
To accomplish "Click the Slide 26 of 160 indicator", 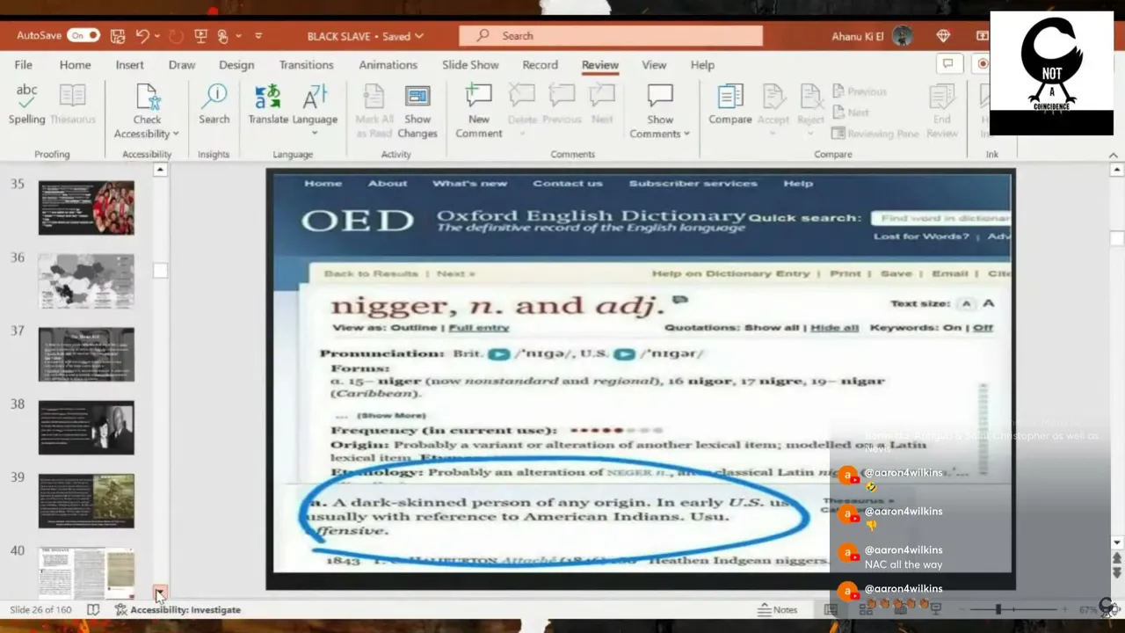I will tap(40, 609).
